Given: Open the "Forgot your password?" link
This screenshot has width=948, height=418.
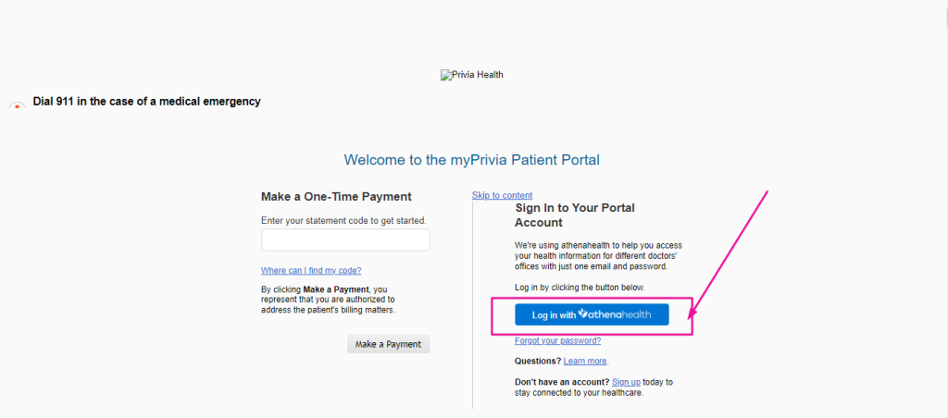Looking at the screenshot, I should point(557,340).
